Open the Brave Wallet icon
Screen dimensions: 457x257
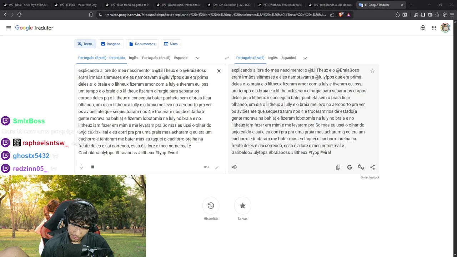(x=430, y=15)
